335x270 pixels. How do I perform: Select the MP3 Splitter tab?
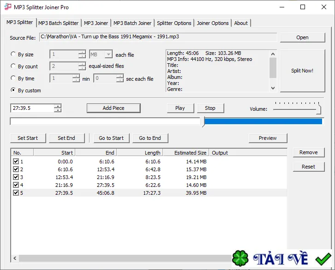[20, 22]
